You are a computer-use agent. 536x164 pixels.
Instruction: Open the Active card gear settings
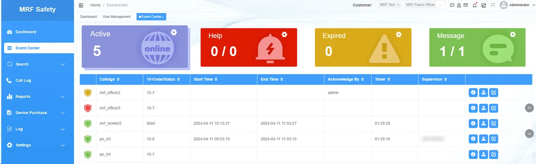click(174, 32)
